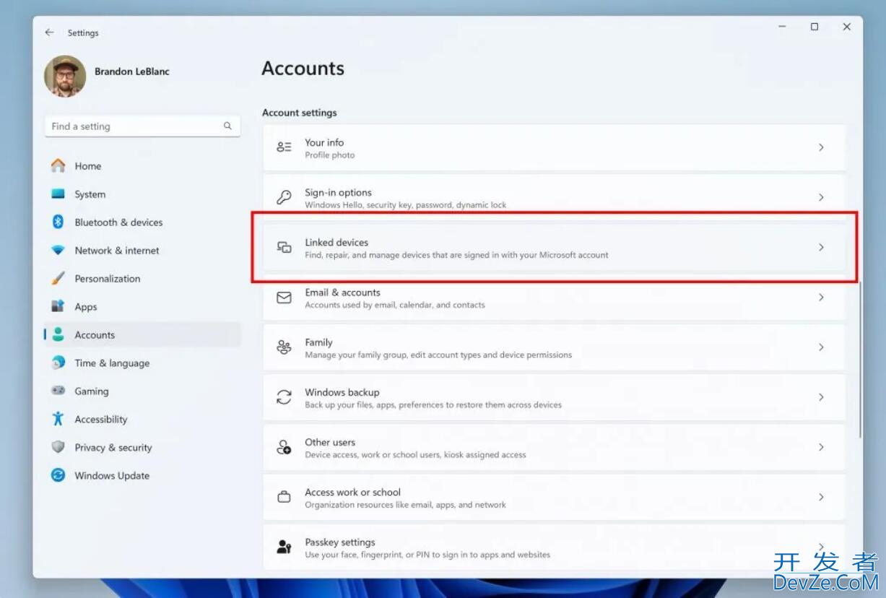The width and height of the screenshot is (886, 598).
Task: Expand Email & accounts chevron
Action: click(821, 297)
